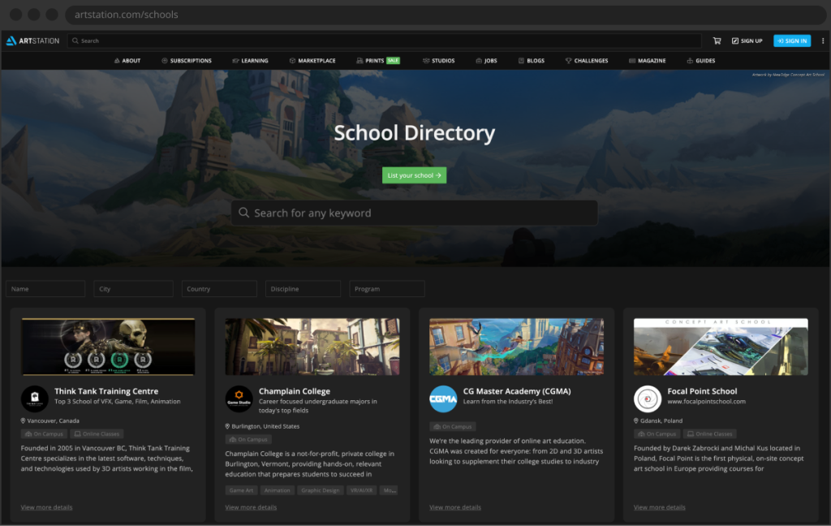Click the Champlain College Game Studio logo
Image resolution: width=831 pixels, height=526 pixels.
pyautogui.click(x=239, y=399)
